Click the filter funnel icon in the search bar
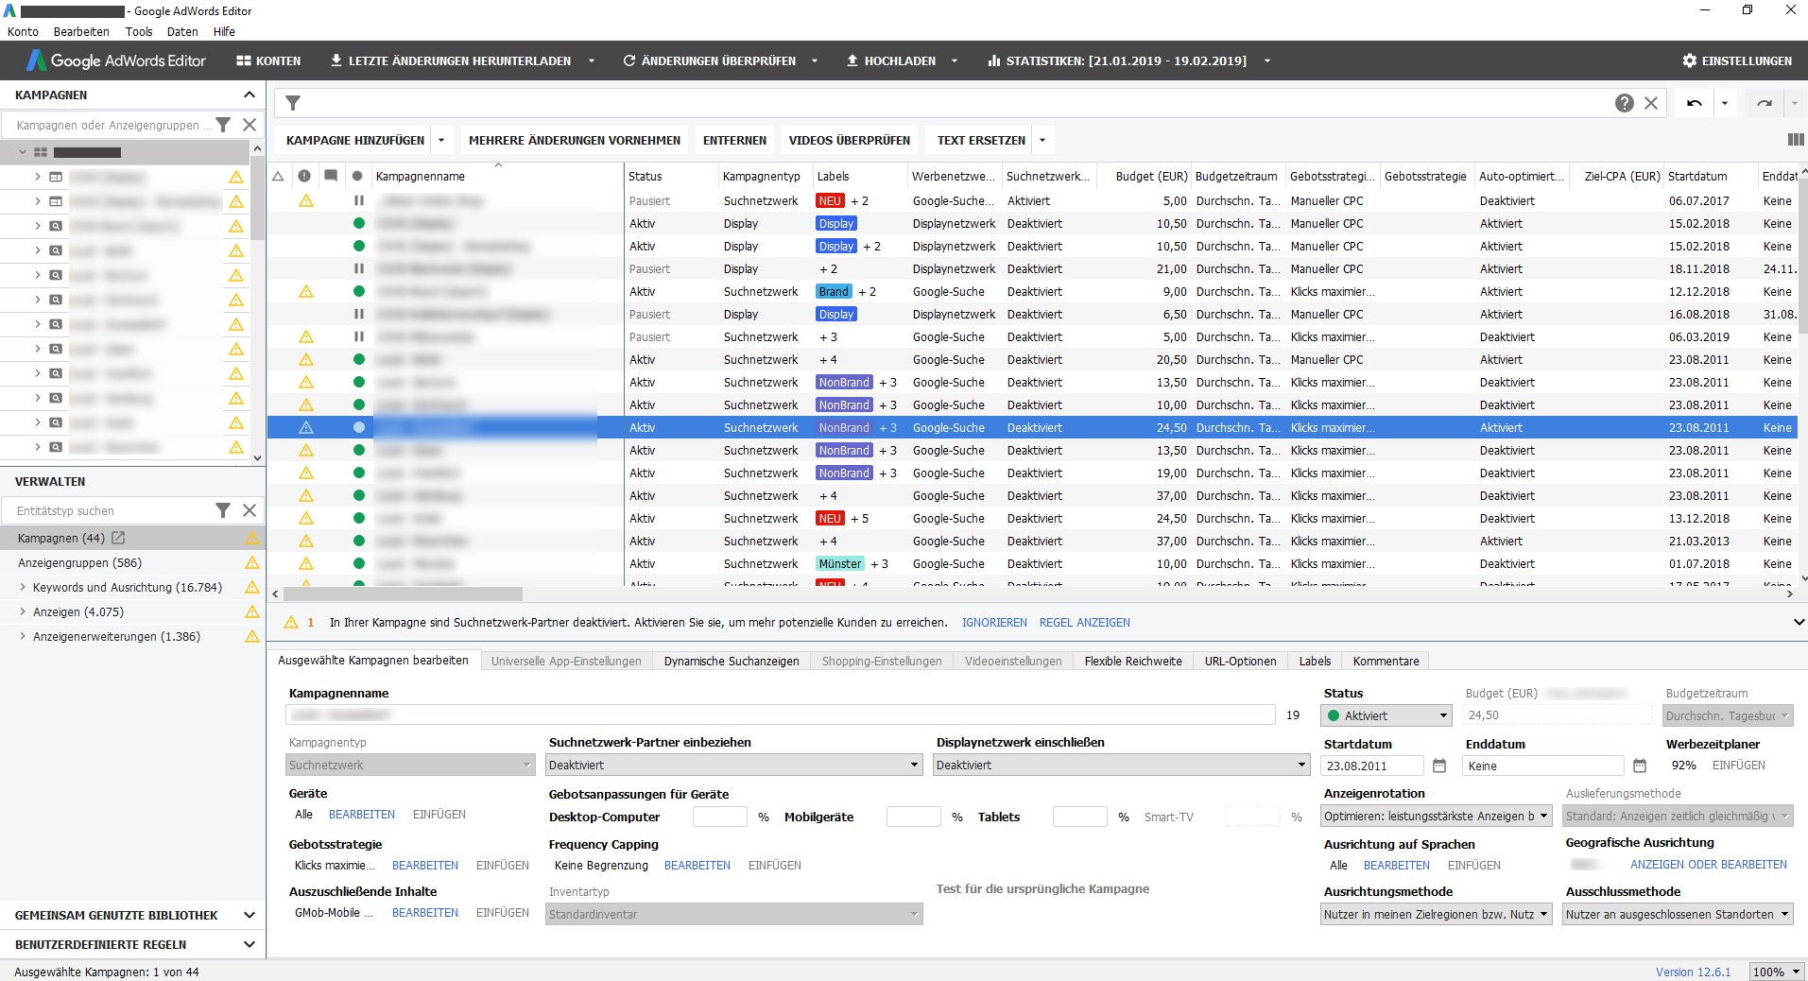This screenshot has width=1808, height=981. coord(293,103)
